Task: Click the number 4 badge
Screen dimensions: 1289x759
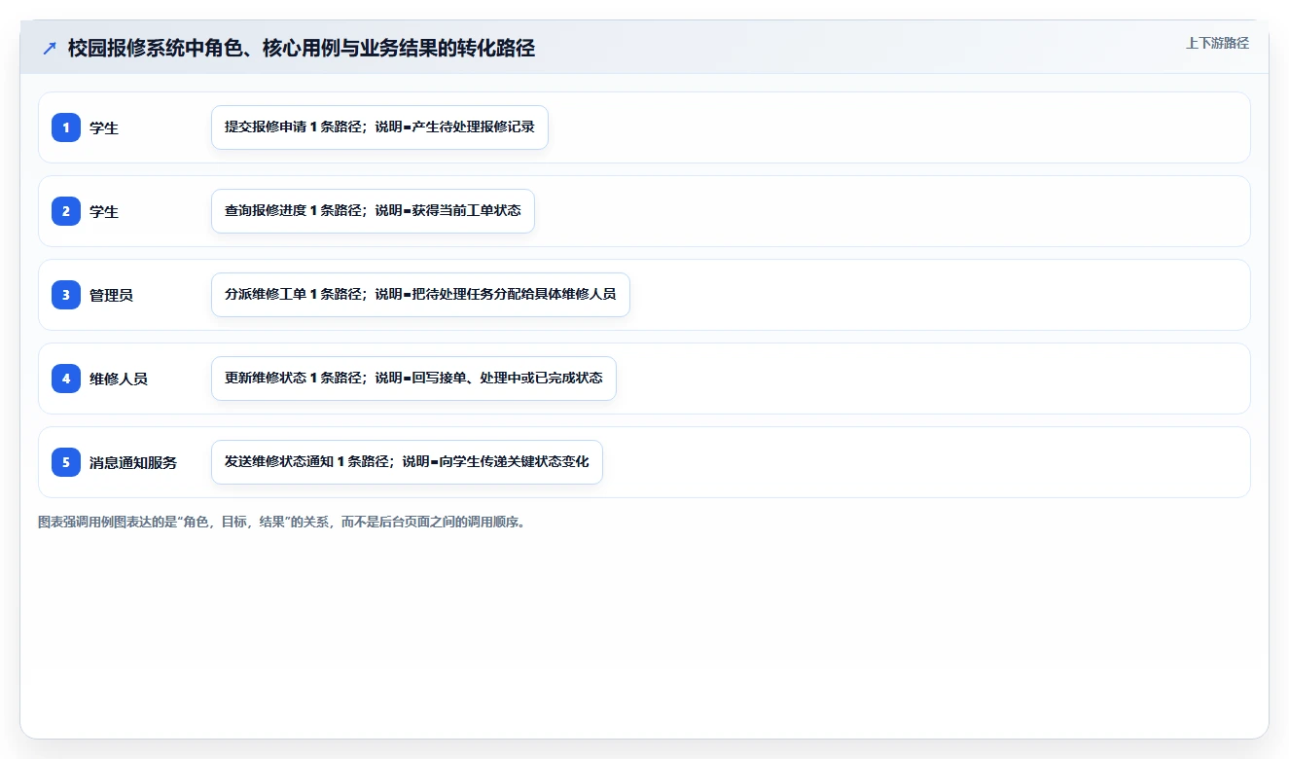Action: coord(66,379)
